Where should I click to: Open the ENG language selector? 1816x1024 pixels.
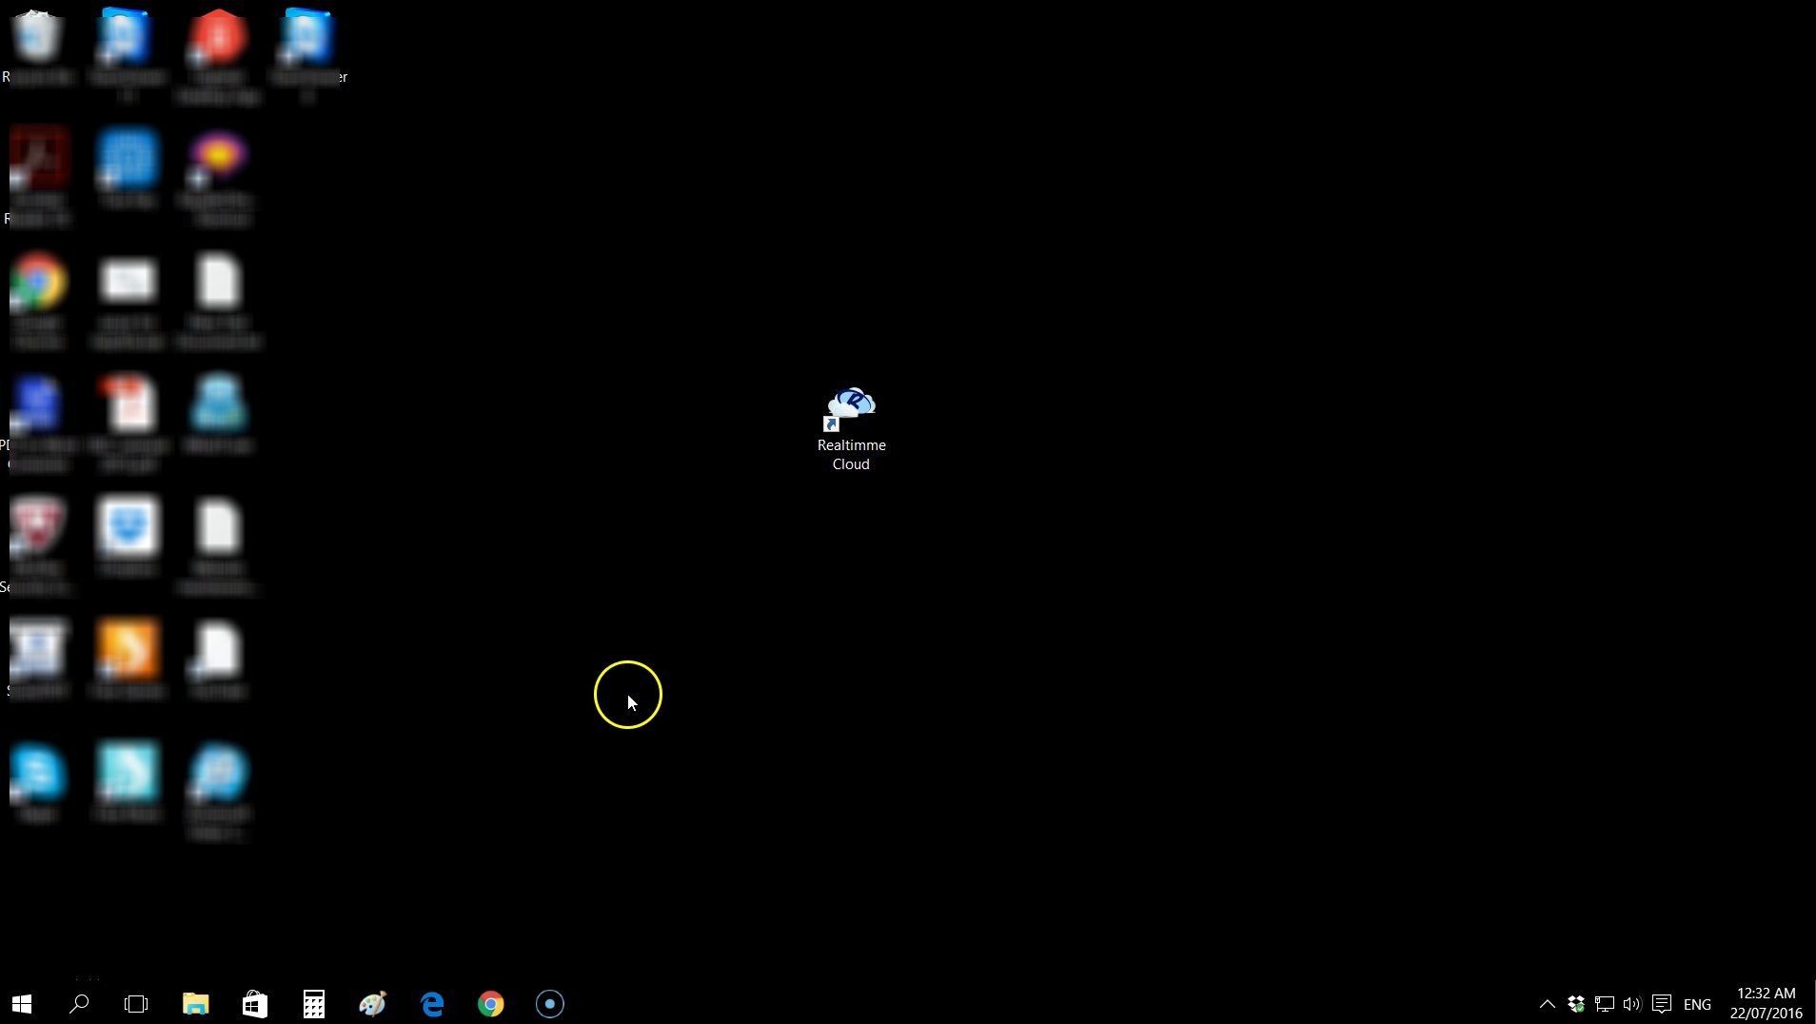1697,1003
